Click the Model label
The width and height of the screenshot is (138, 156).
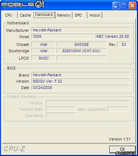click(x=24, y=37)
